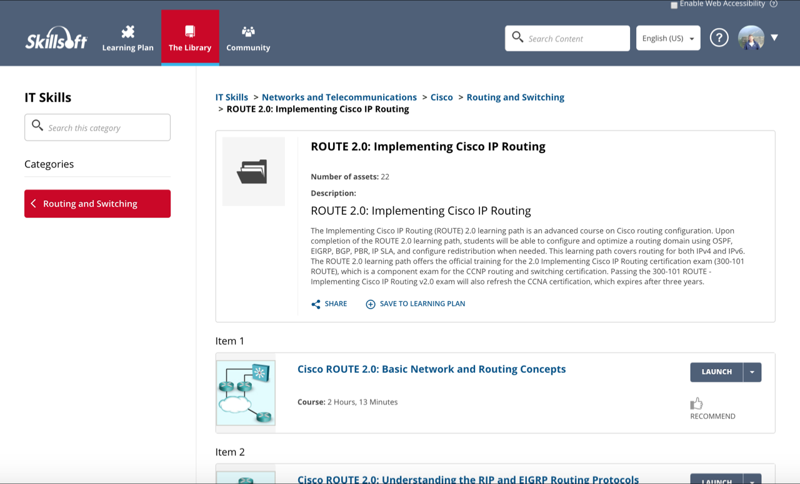The image size is (800, 484).
Task: Click inside the Search Content field
Action: (569, 37)
